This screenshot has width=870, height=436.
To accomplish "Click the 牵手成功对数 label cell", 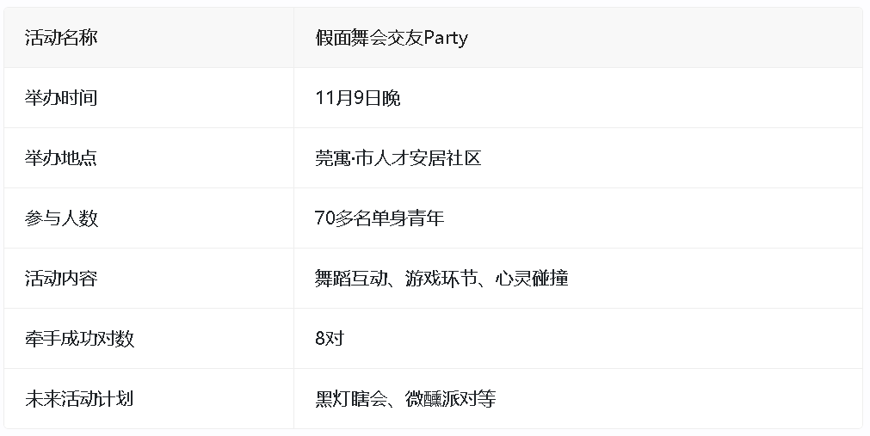I will point(80,339).
